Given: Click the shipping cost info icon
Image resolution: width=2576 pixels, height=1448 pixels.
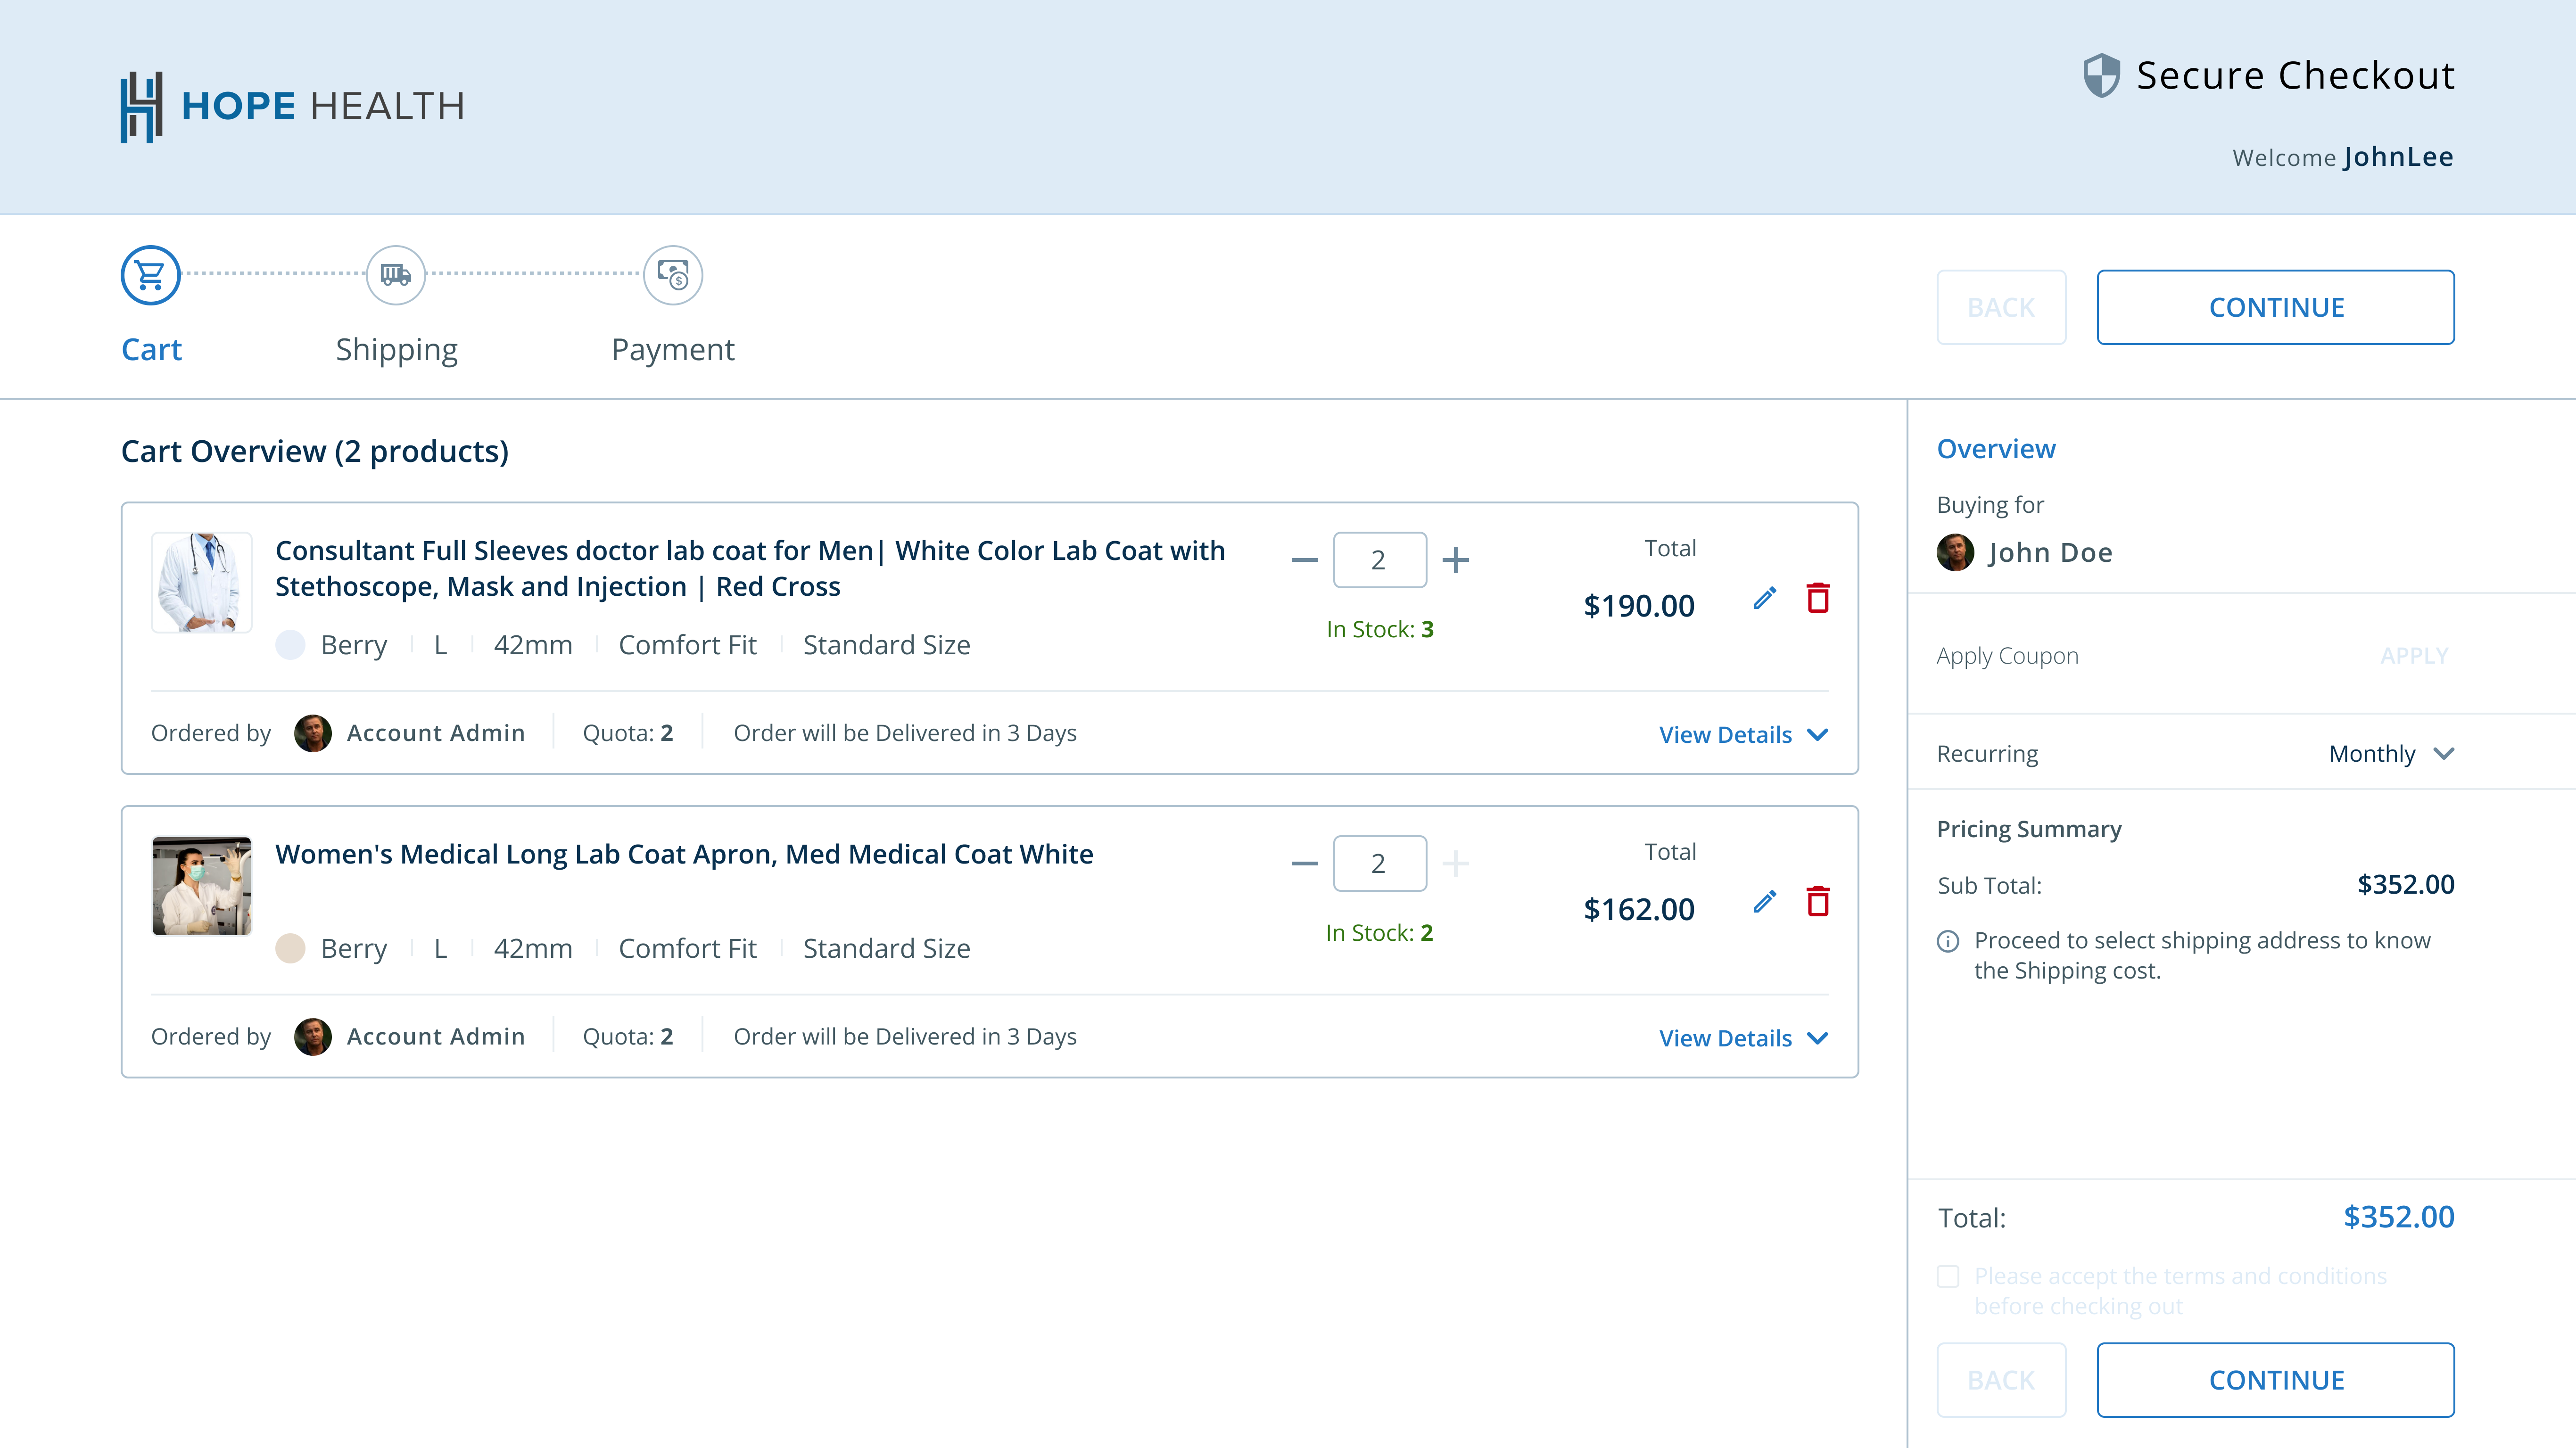Looking at the screenshot, I should (x=1948, y=941).
